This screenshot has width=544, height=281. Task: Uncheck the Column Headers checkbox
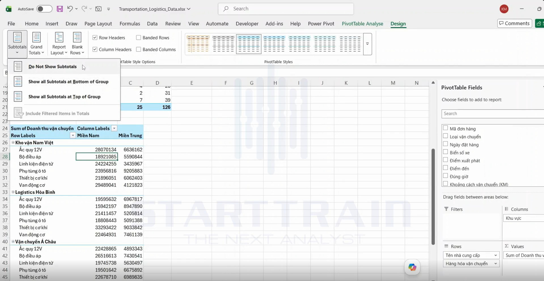pyautogui.click(x=95, y=49)
